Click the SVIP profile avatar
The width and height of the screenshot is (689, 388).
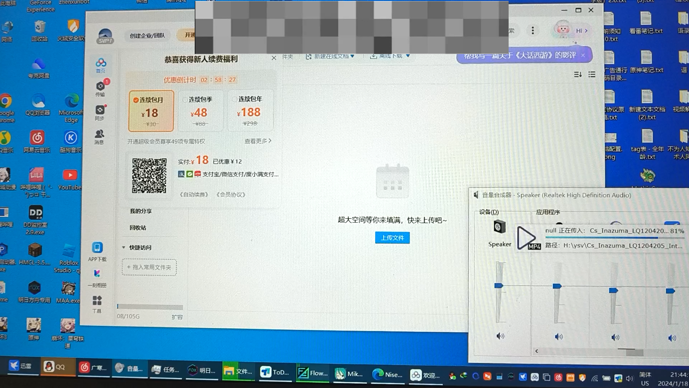(x=104, y=36)
